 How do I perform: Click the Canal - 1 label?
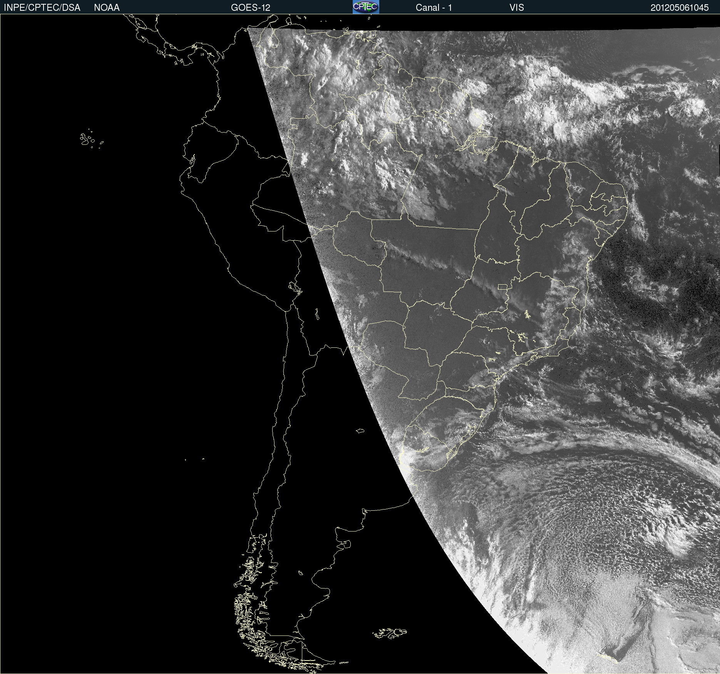pyautogui.click(x=434, y=8)
